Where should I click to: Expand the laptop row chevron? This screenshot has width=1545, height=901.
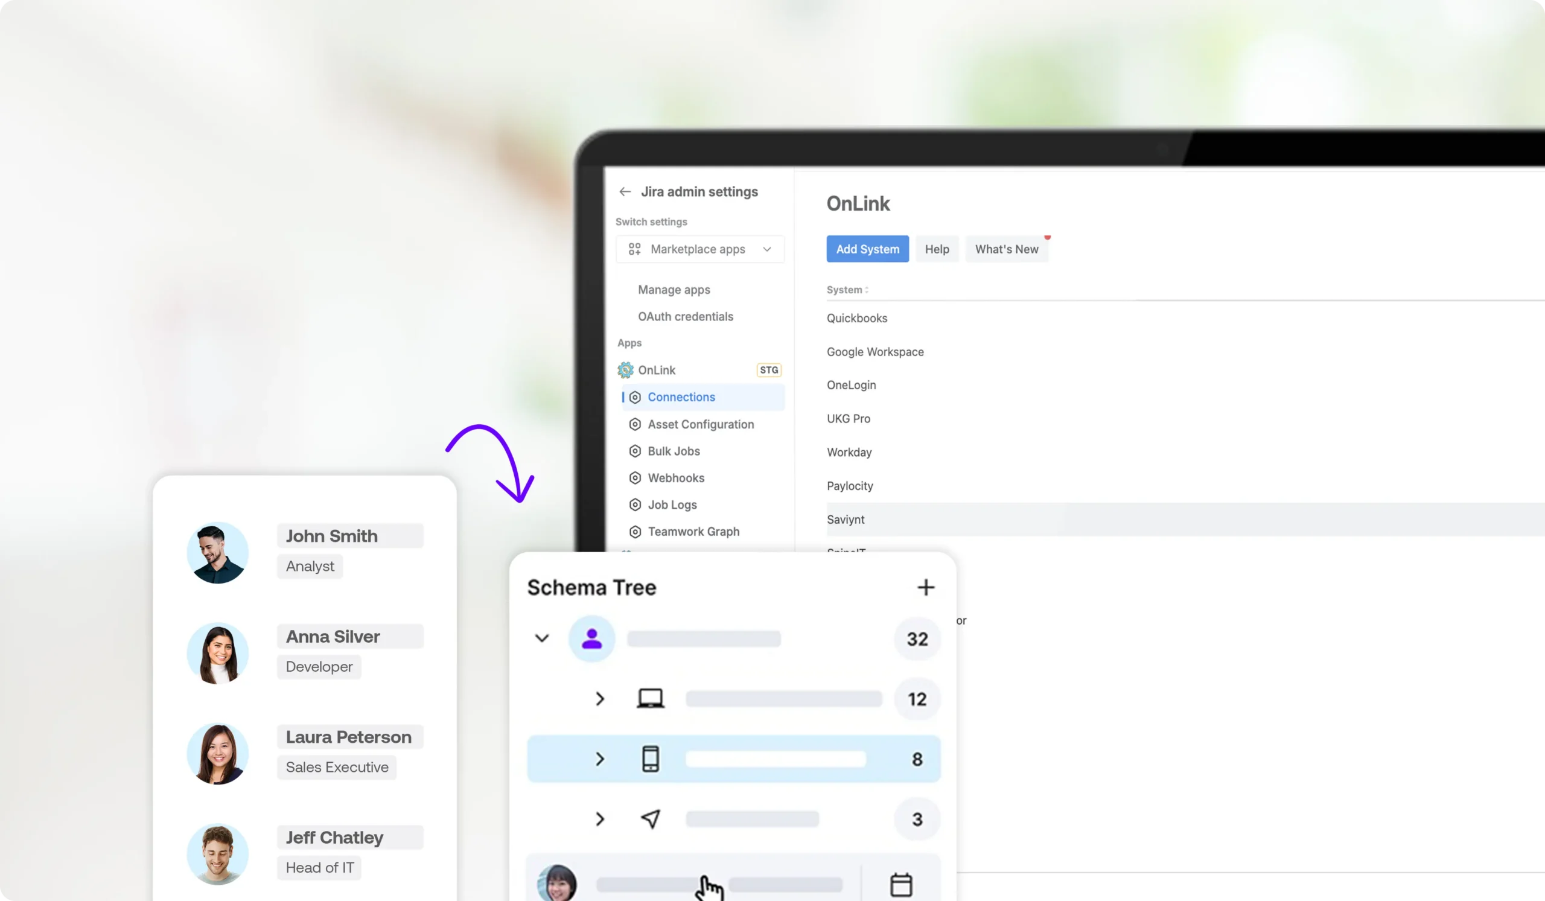click(x=600, y=699)
